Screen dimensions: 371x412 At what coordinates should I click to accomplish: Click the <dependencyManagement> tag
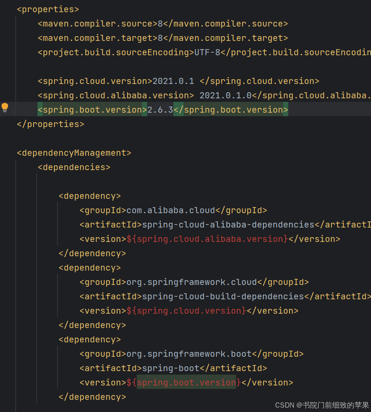point(74,153)
